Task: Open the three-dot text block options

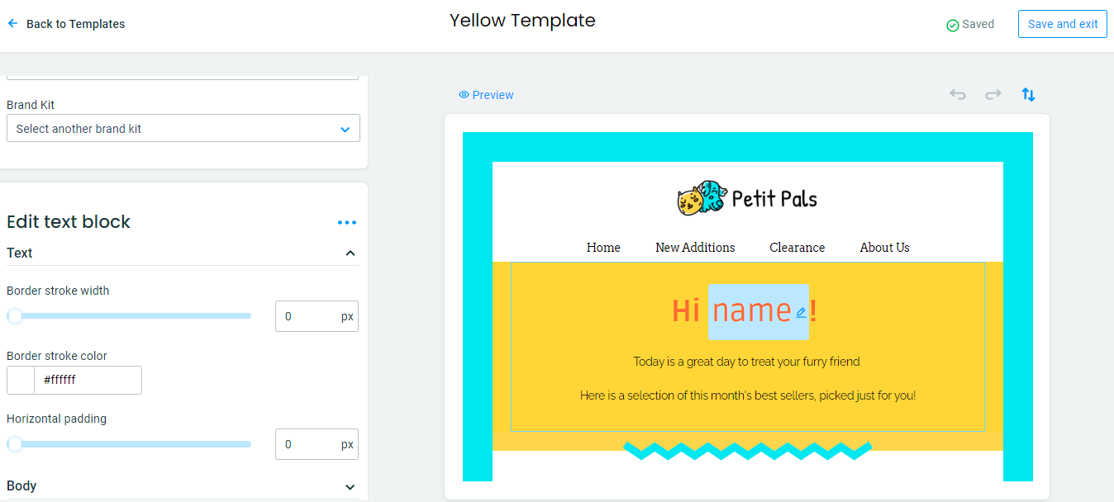Action: (347, 223)
